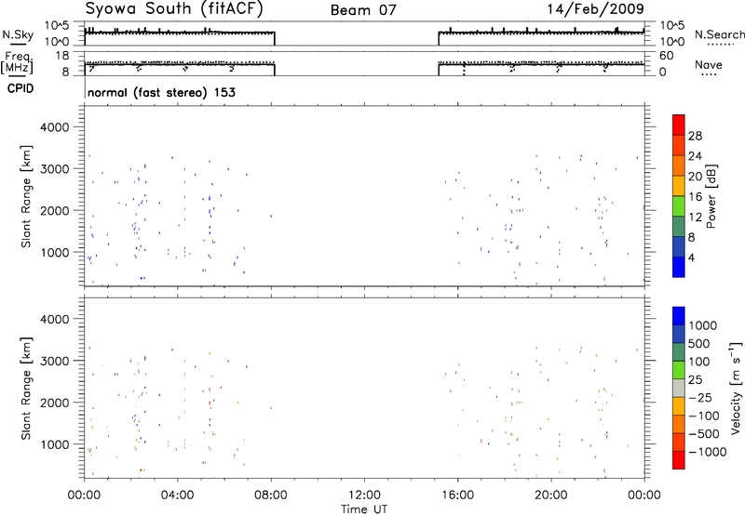Click the '2000' tick on the velocity panel
Viewport: 745px width, 515px height.
[55, 403]
